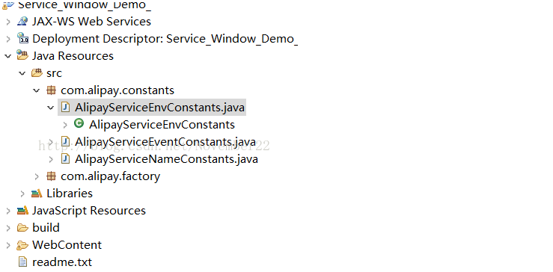Click the JavaScript Resources icon
This screenshot has height=272, width=553.
pyautogui.click(x=22, y=210)
